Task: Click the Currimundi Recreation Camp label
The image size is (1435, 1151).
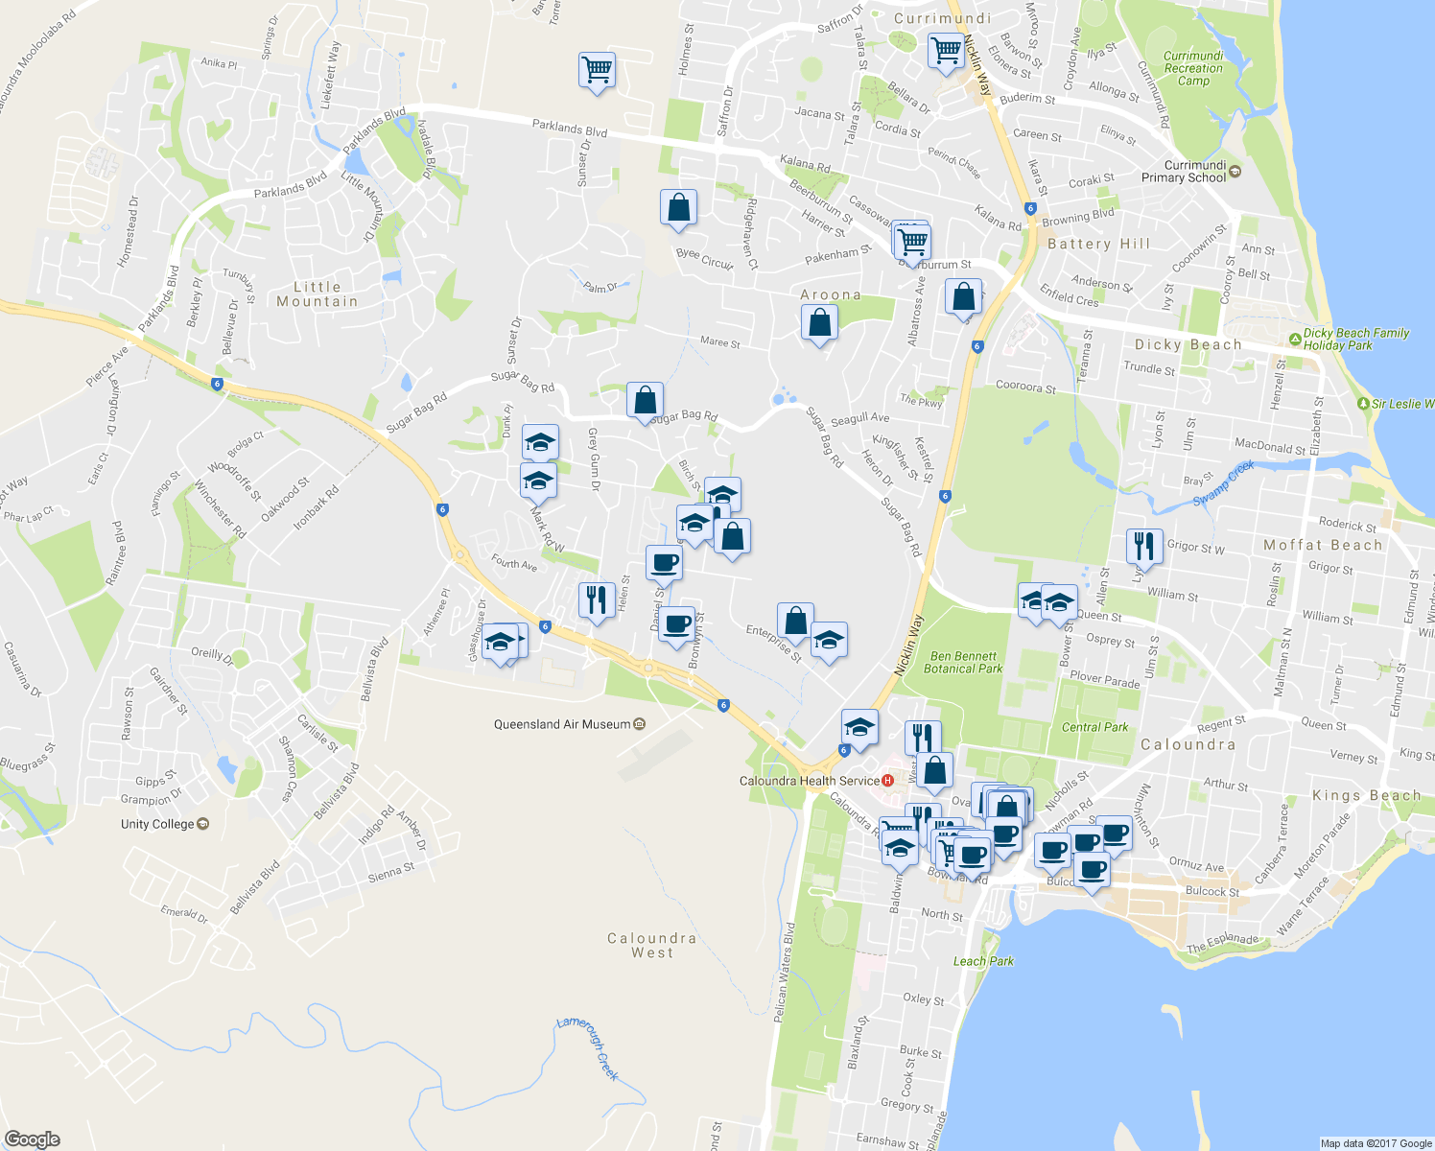Action: [1193, 68]
